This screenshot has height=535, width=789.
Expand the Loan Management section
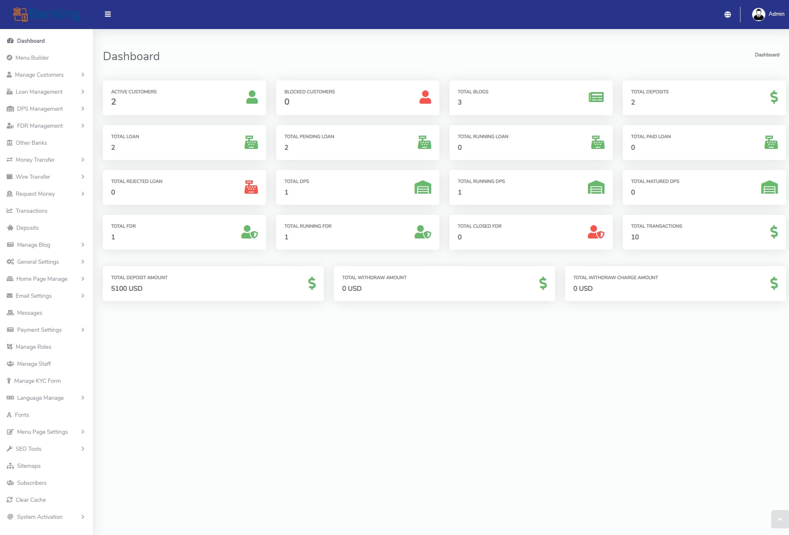(x=39, y=92)
